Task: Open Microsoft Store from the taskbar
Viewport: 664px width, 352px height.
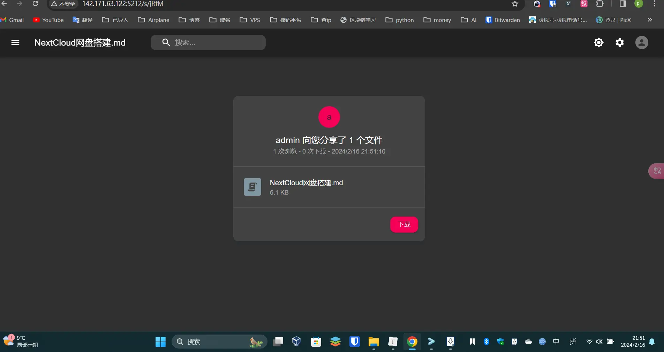Action: 316,342
